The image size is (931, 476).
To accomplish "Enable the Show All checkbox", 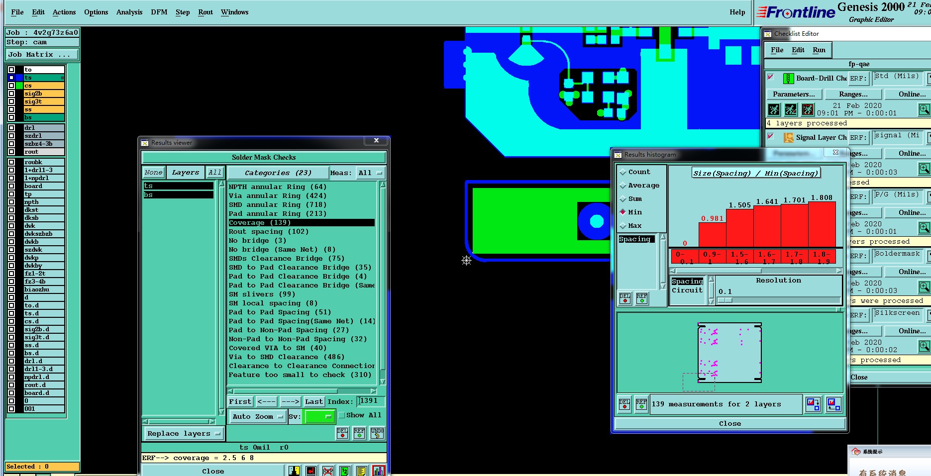I will click(341, 415).
